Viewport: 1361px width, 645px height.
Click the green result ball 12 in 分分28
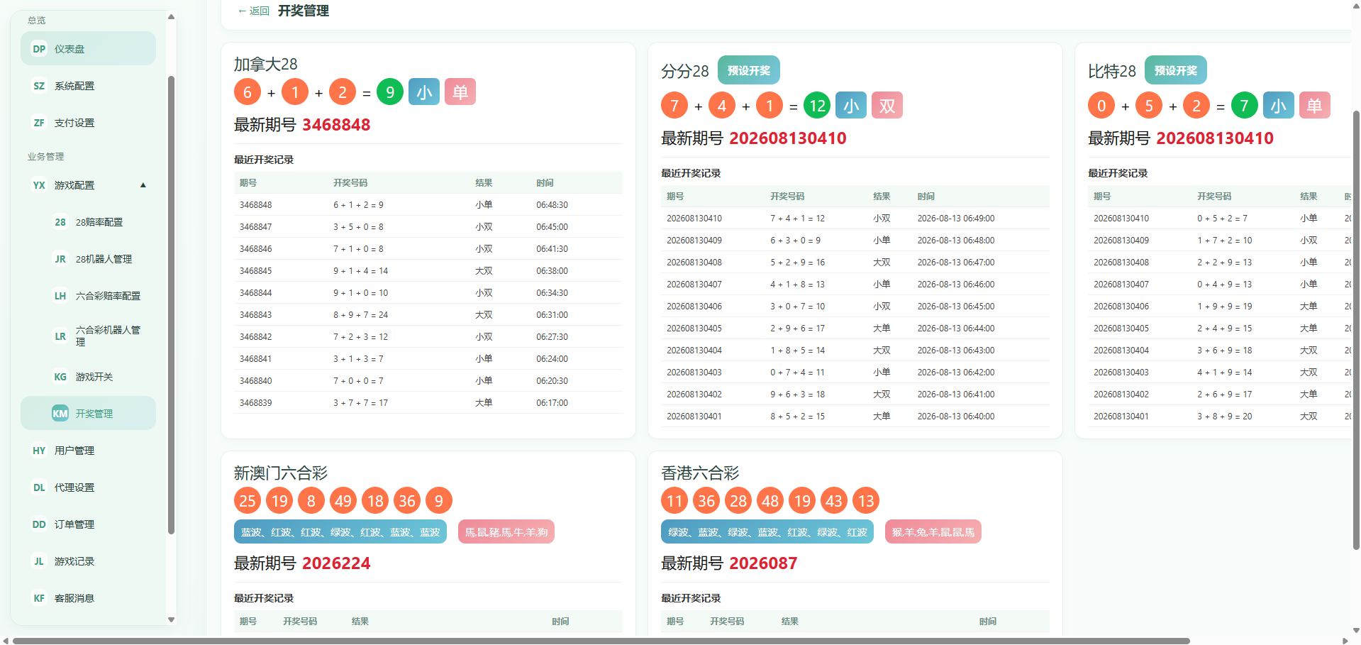click(817, 106)
